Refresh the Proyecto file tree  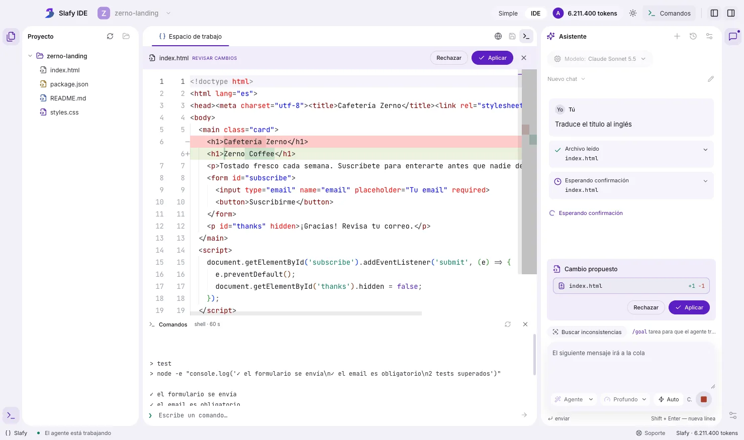pyautogui.click(x=110, y=36)
